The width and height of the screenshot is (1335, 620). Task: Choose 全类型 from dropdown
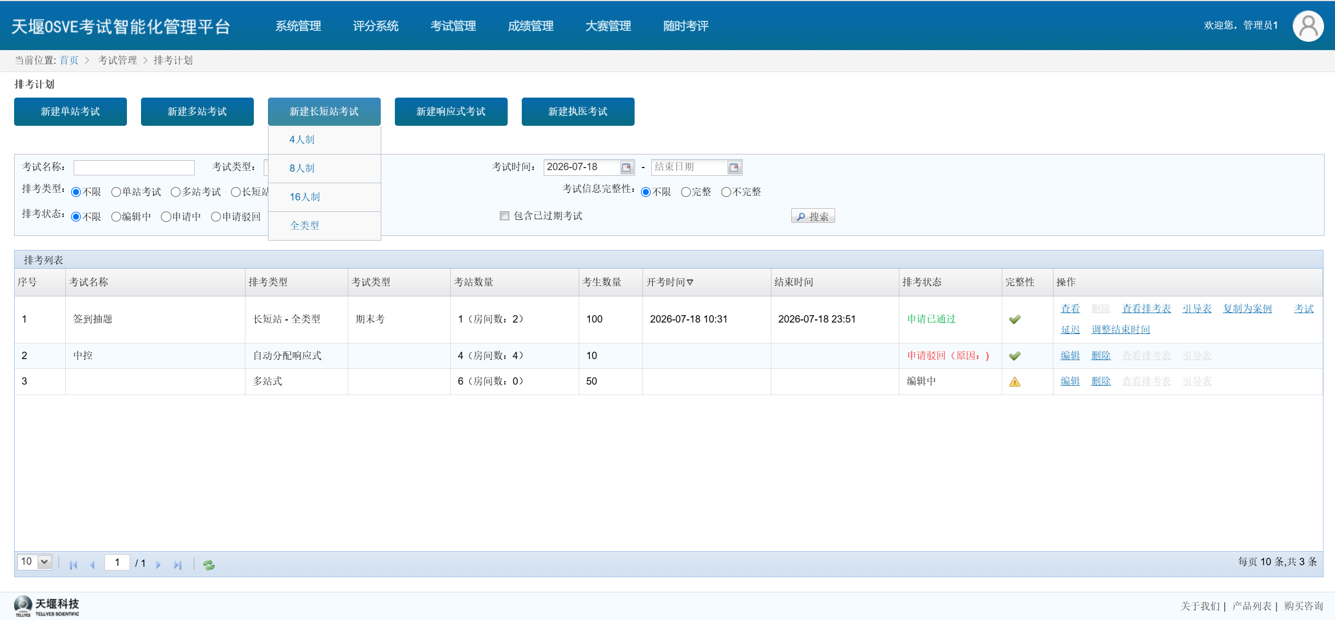pos(324,226)
